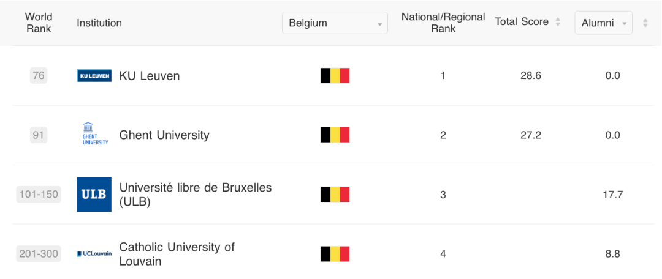Sort by the Alumni column arrows
This screenshot has width=662, height=279.
pyautogui.click(x=645, y=23)
